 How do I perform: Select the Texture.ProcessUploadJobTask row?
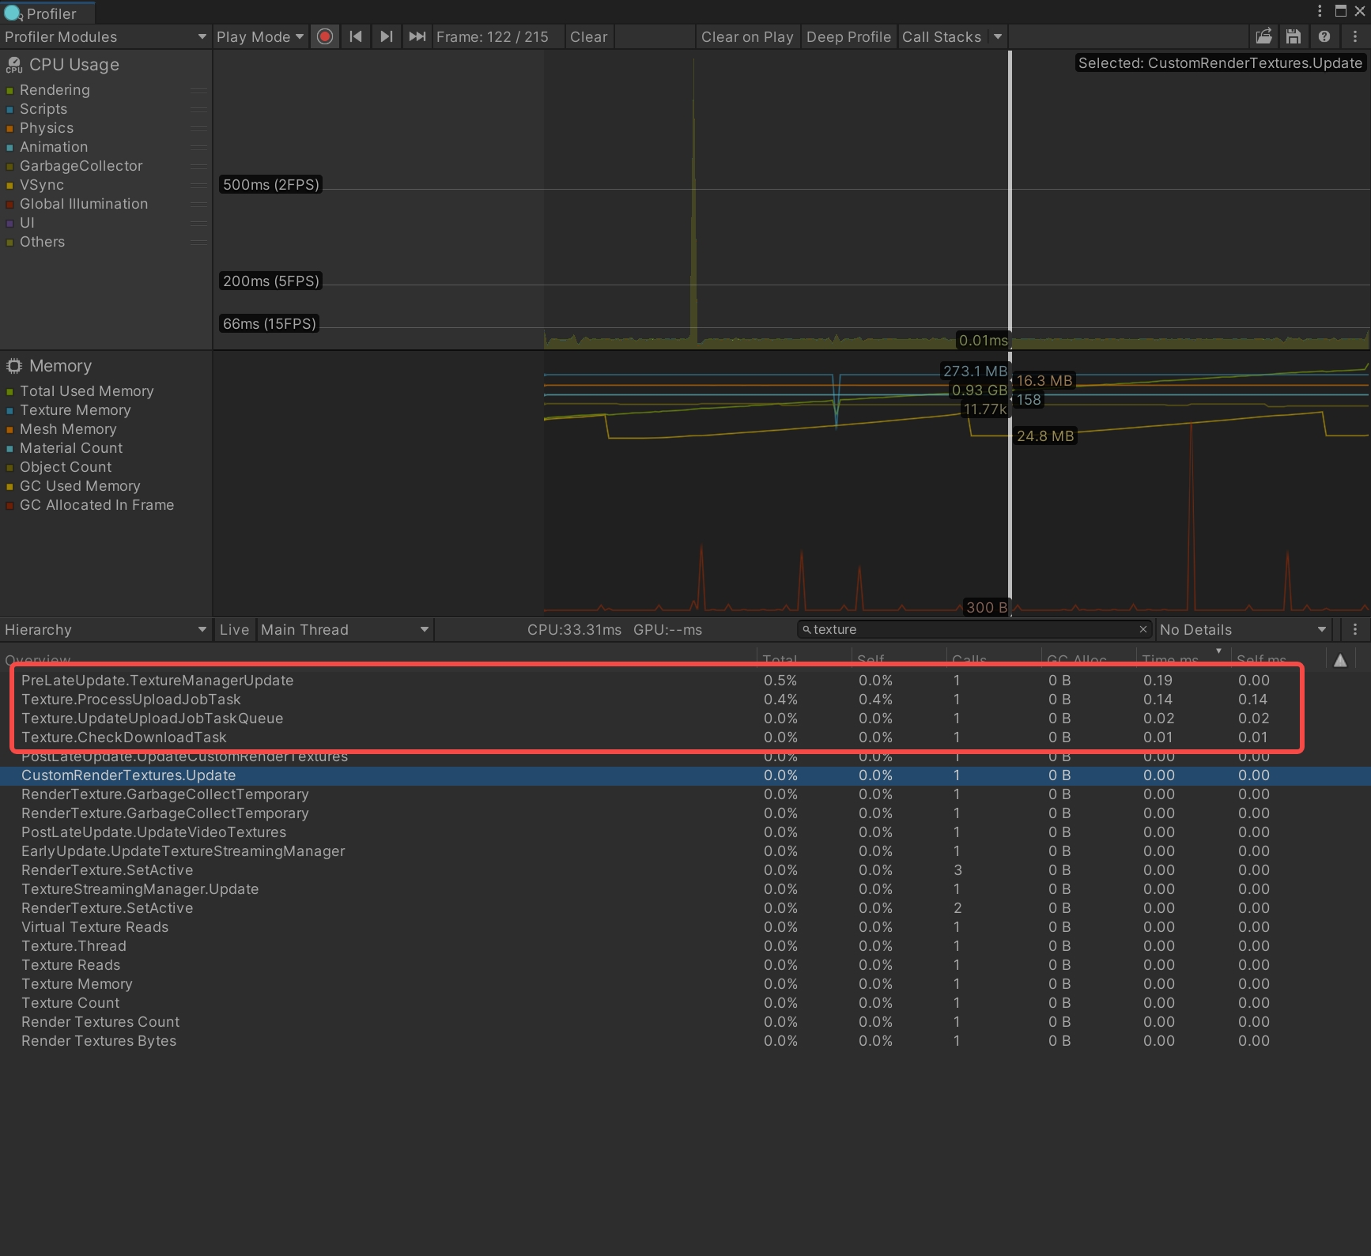131,700
